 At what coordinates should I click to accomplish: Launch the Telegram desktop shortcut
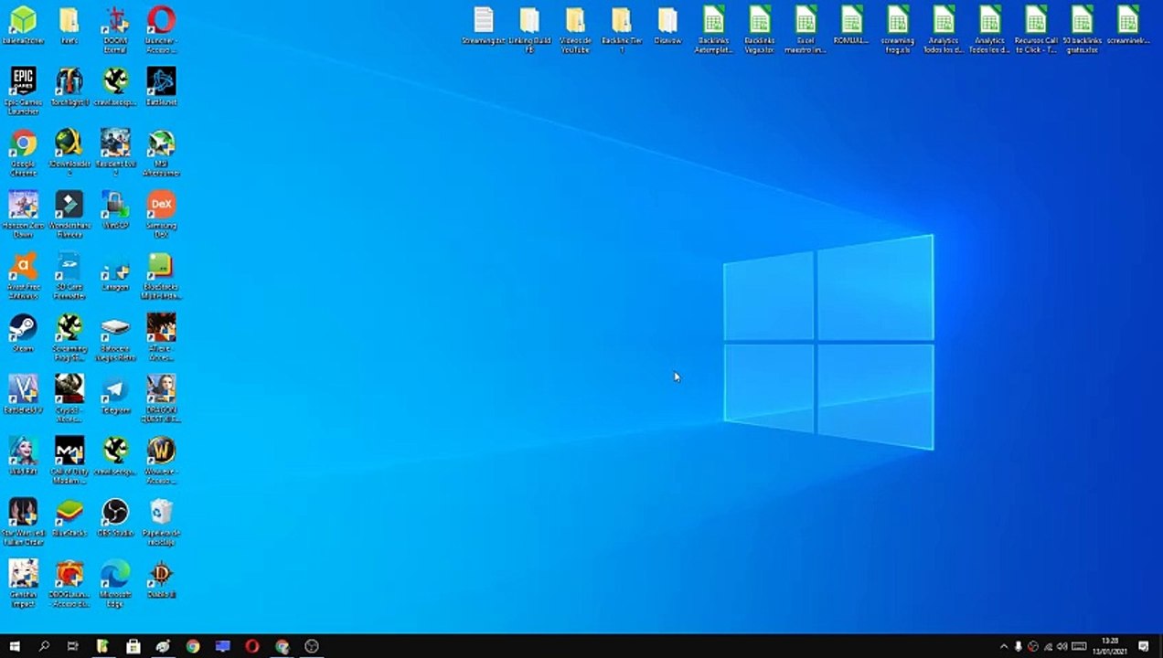coord(115,395)
